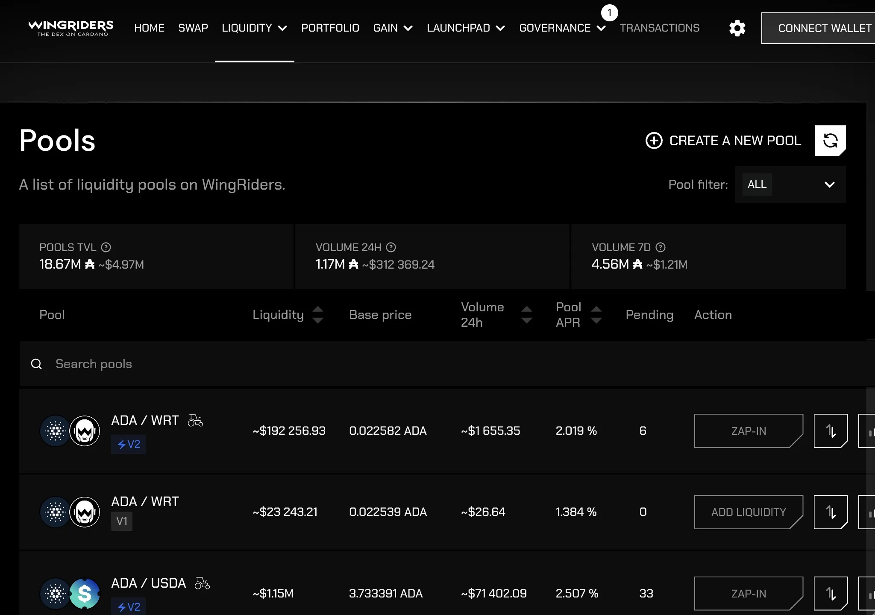Sort pools by Volume 24h column
This screenshot has width=875, height=615.
[496, 315]
